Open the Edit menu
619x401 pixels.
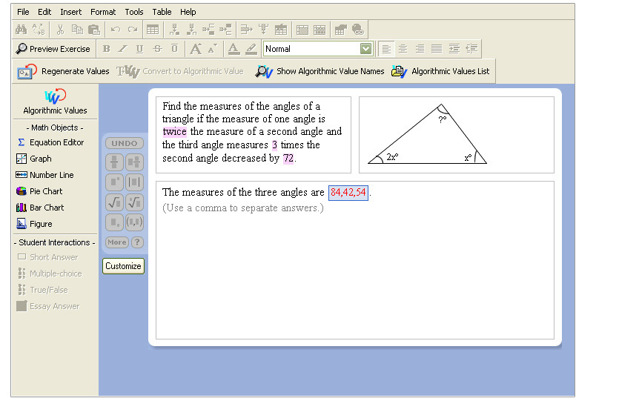click(x=44, y=12)
